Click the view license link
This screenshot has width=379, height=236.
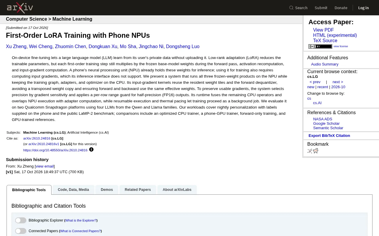pyautogui.click(x=341, y=46)
